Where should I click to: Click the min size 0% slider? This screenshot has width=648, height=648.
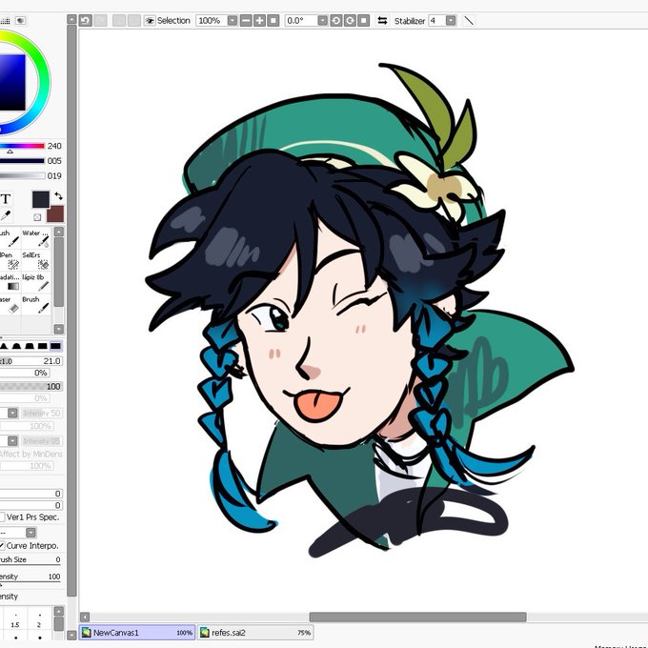click(x=25, y=373)
